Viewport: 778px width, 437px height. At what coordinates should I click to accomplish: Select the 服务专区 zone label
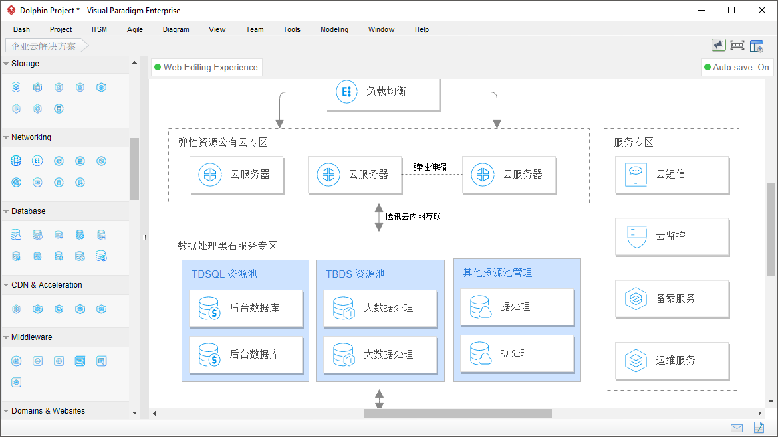pyautogui.click(x=634, y=143)
